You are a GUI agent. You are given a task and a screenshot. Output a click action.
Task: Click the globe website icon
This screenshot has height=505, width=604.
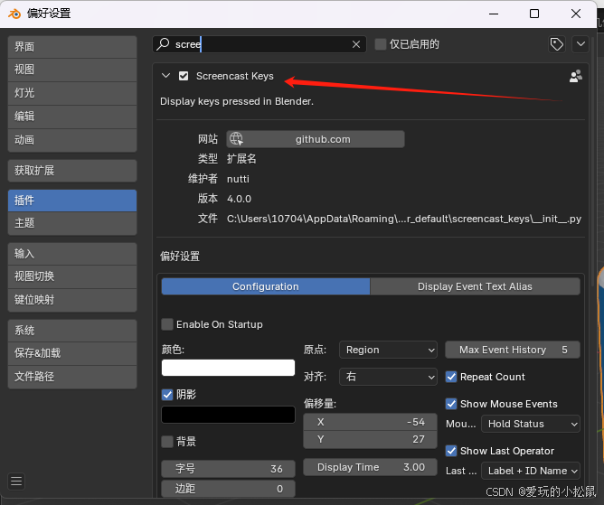coord(236,139)
